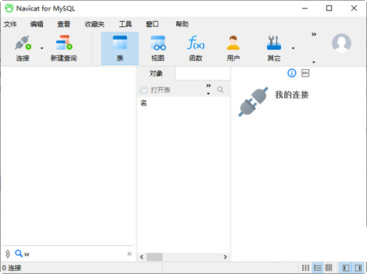The image size is (367, 274).
Task: Open the 文件 (File) menu
Action: tap(10, 24)
